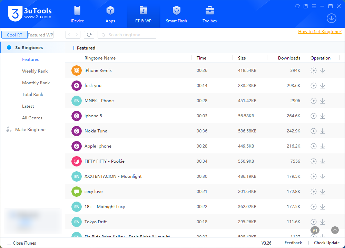The image size is (345, 248).
Task: Play XXXTENTACION - Moonlight ringtone
Action: (314, 176)
